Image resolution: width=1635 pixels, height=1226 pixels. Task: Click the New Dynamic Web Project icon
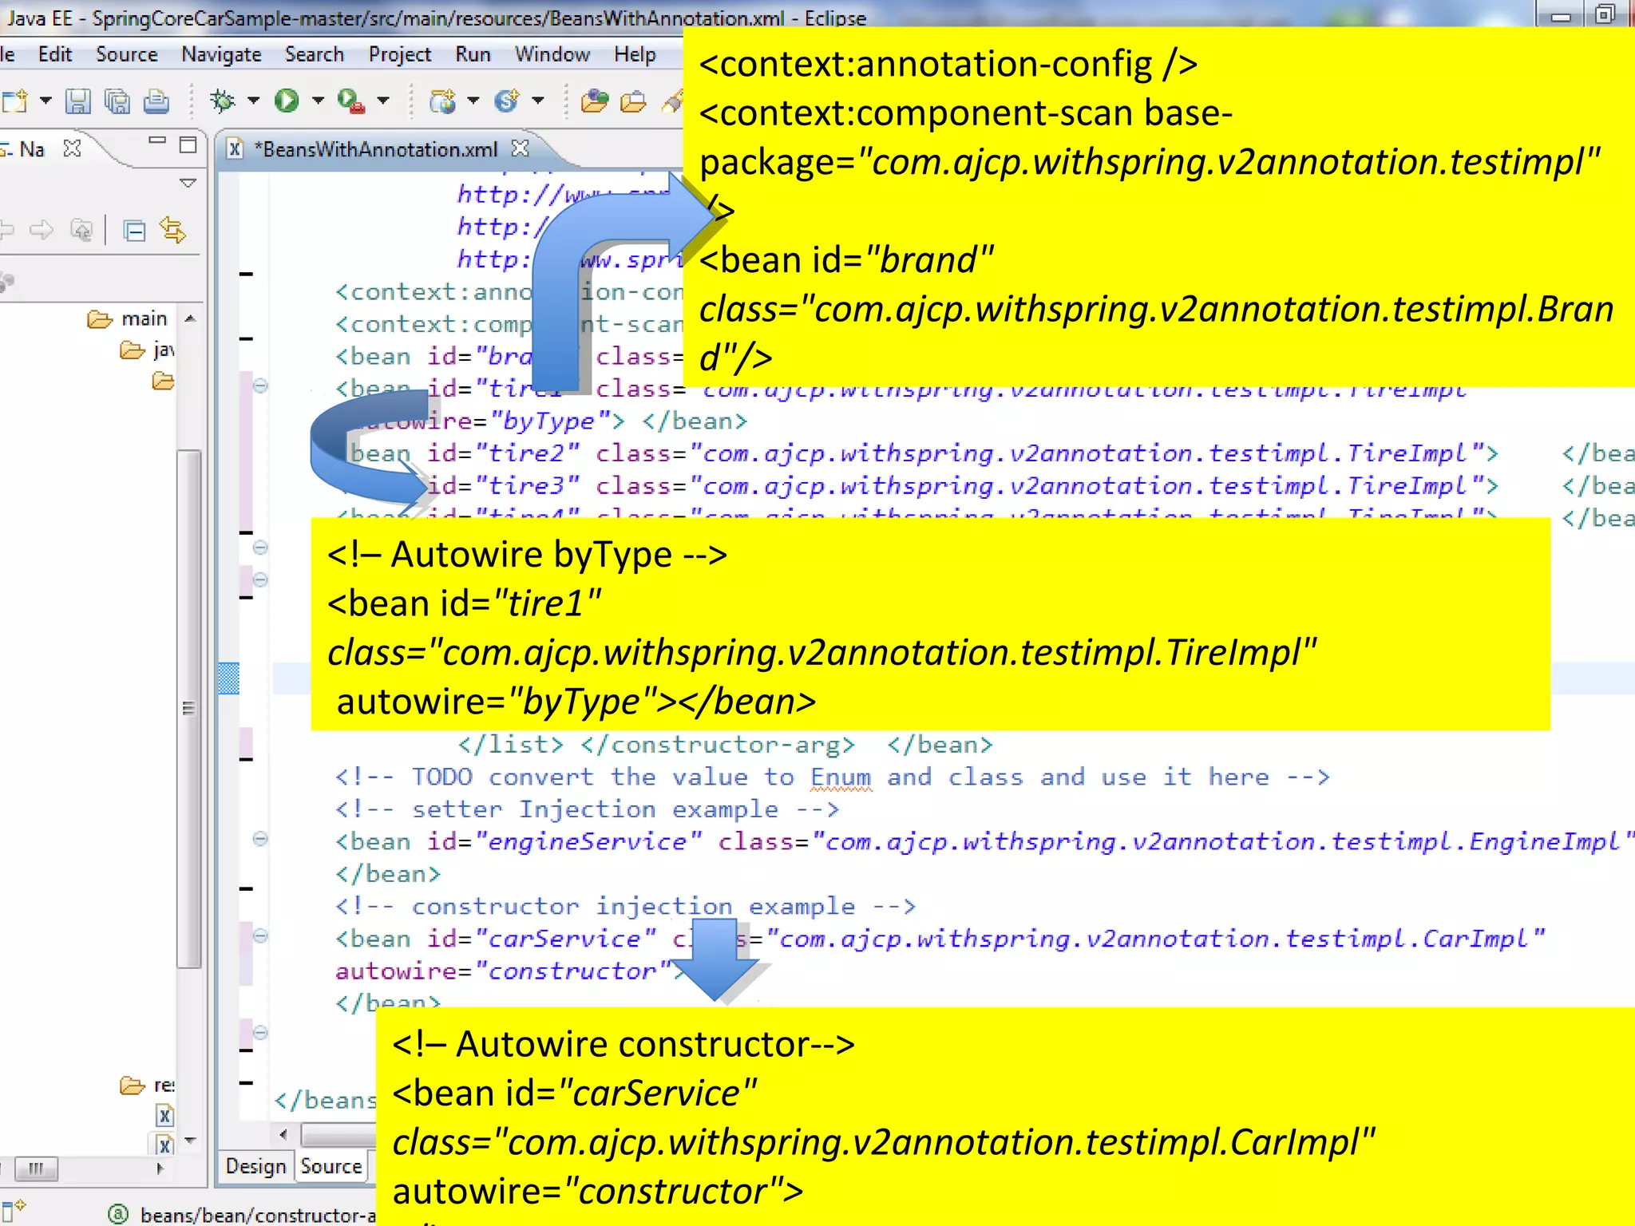[442, 101]
